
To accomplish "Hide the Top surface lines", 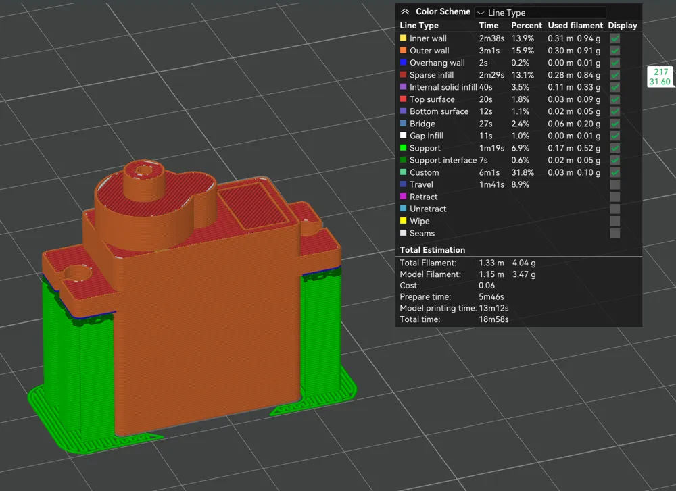I will click(x=614, y=99).
